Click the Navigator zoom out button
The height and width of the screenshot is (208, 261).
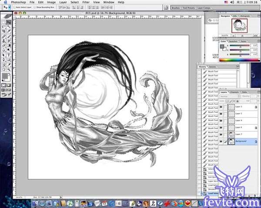coord(234,36)
